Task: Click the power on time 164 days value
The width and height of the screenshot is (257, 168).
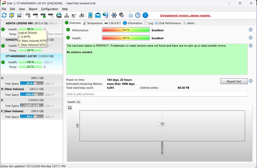Action: click(119, 80)
